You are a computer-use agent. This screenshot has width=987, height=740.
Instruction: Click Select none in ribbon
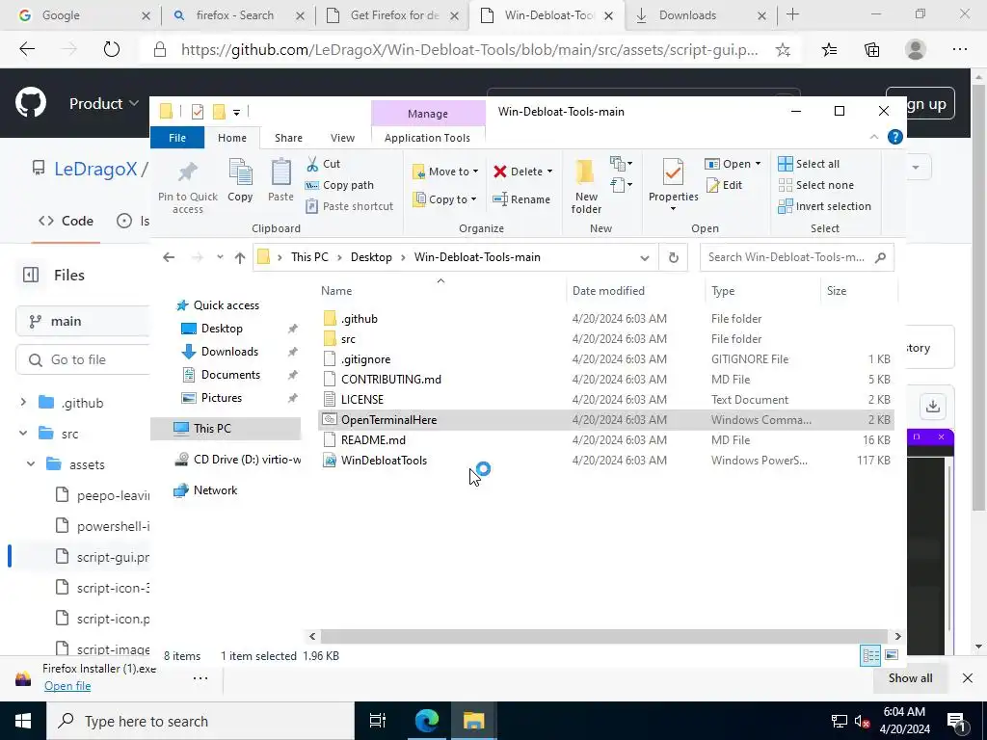(815, 185)
